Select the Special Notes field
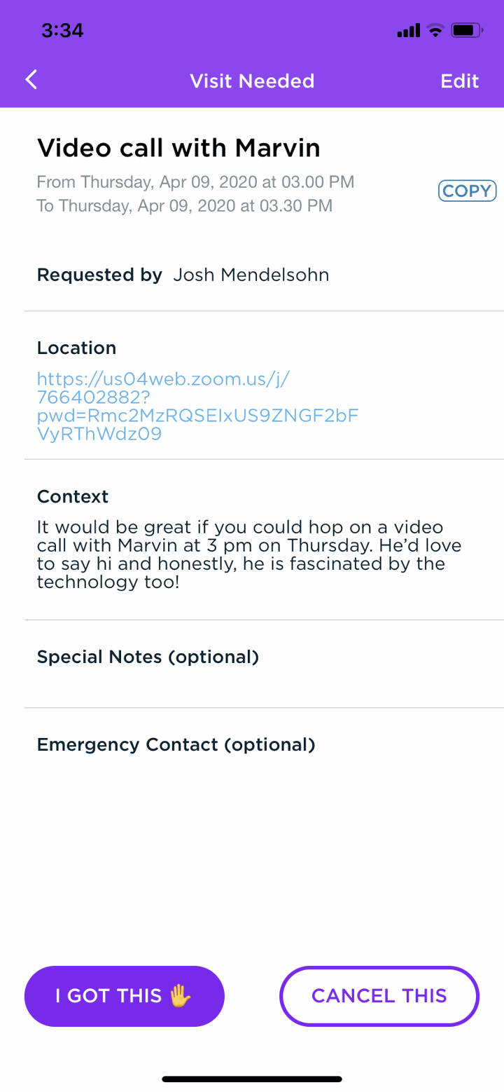The height and width of the screenshot is (1092, 504). tap(264, 664)
